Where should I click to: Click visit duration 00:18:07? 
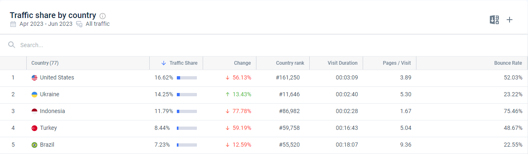tap(347, 145)
